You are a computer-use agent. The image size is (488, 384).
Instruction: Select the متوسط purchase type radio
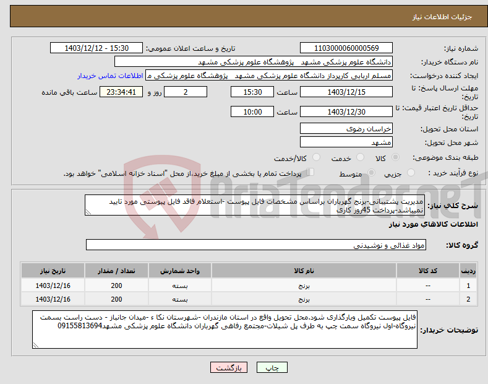coord(371,173)
